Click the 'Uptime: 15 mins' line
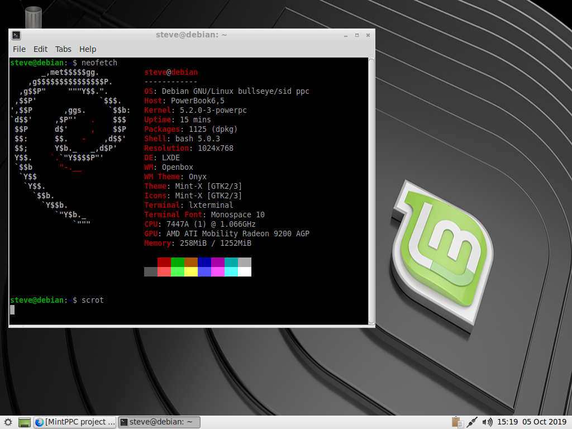 [x=177, y=120]
